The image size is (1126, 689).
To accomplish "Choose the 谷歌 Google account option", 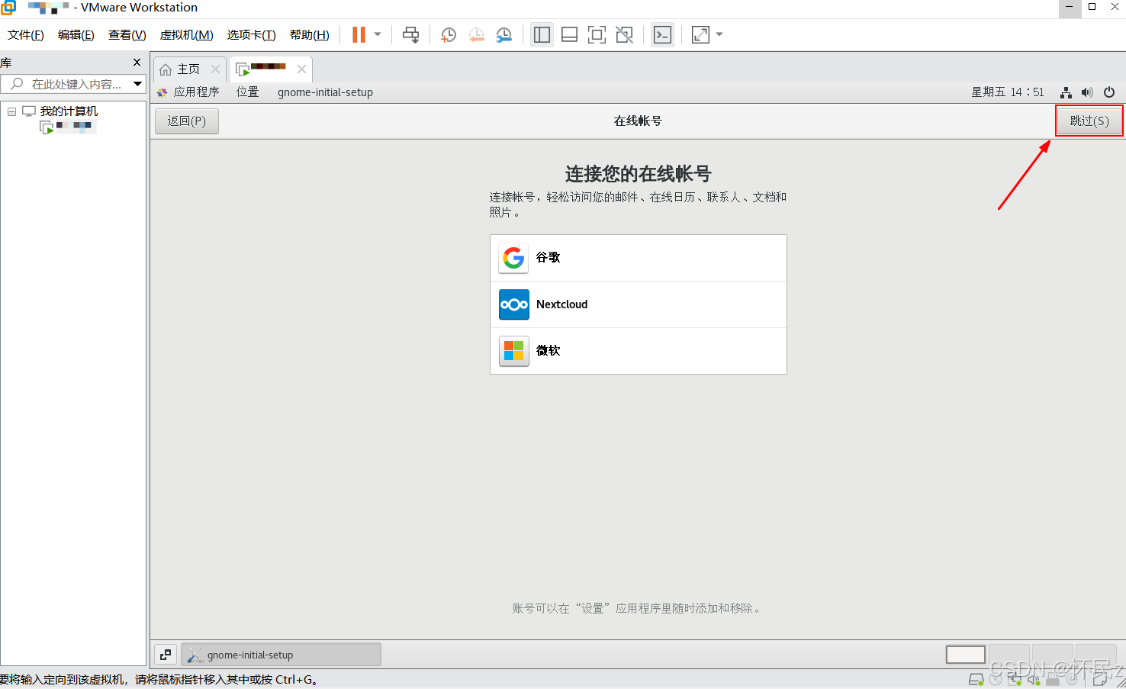I will pyautogui.click(x=639, y=258).
